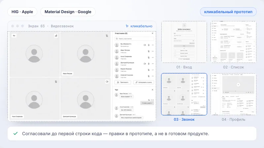Click the 04 · Профиль caption
The image size is (264, 148).
(233, 119)
